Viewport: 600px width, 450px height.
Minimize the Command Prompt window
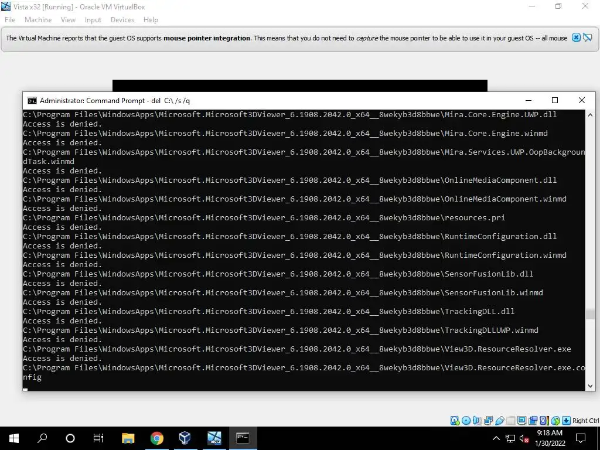tap(529, 100)
